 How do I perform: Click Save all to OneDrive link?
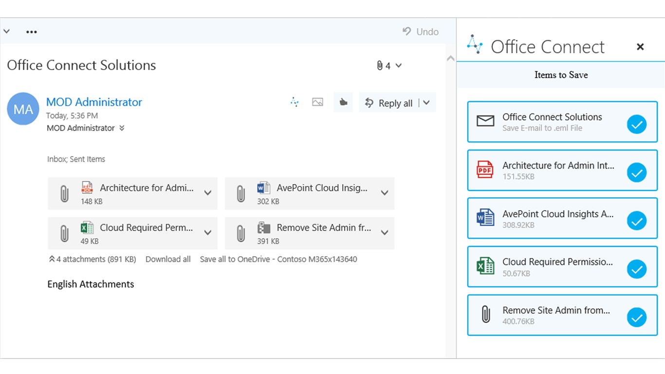tap(278, 259)
